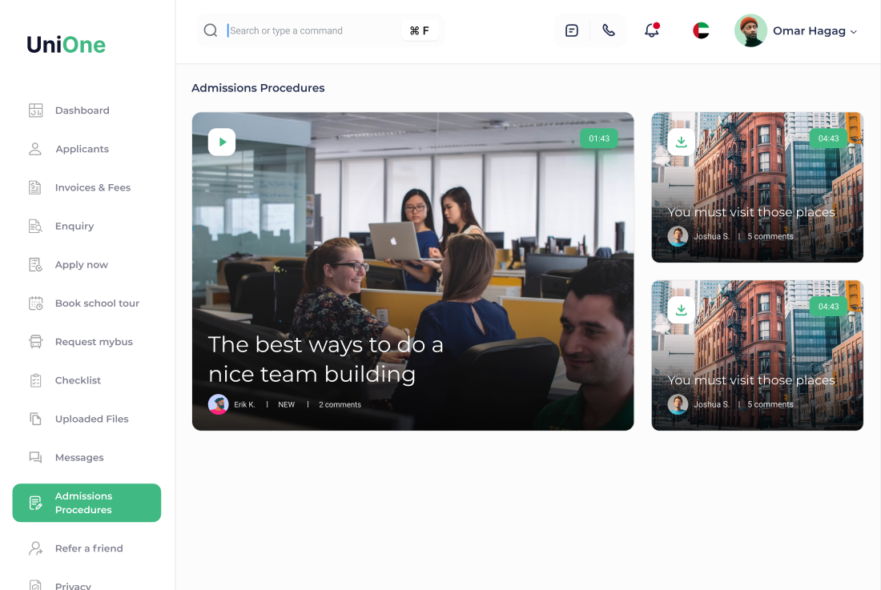Click the notification bell icon
Image resolution: width=881 pixels, height=590 pixels.
click(652, 30)
